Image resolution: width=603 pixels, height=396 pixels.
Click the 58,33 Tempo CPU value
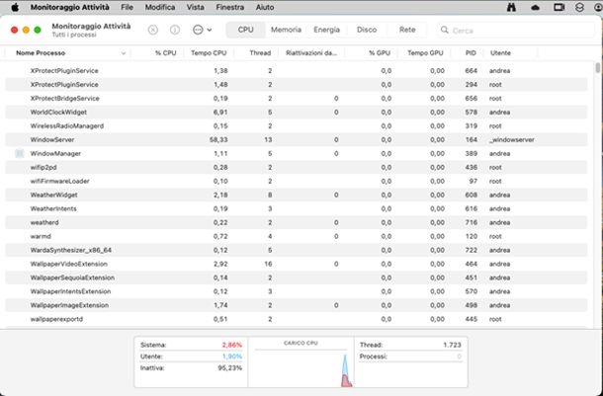pos(218,140)
